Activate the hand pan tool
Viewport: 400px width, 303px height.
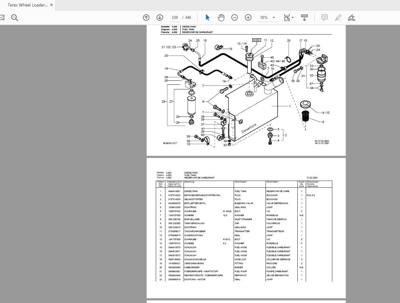tap(221, 18)
